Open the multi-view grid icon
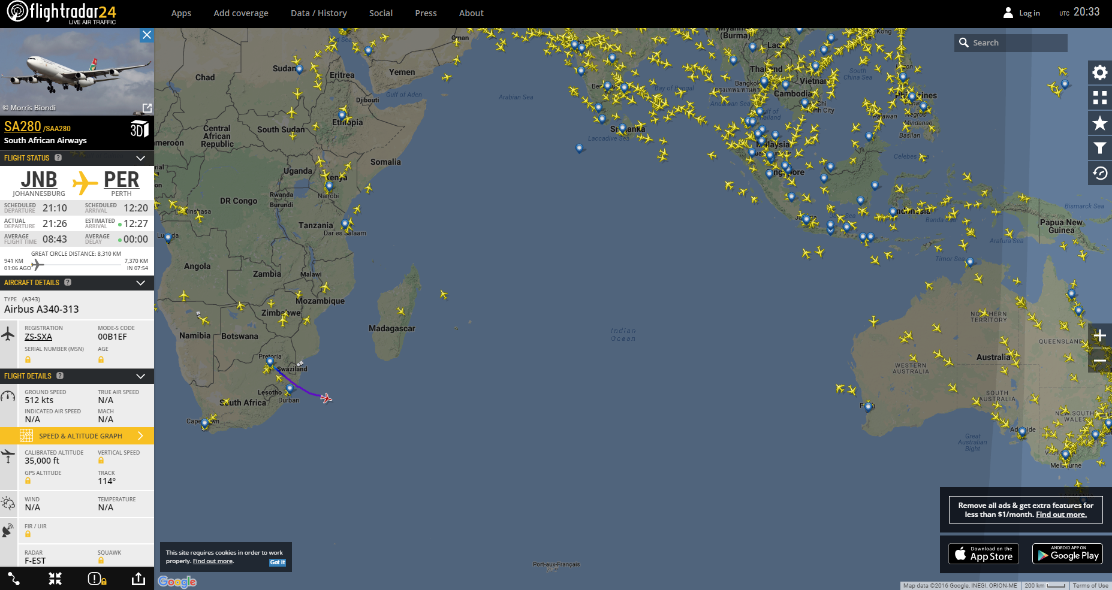This screenshot has width=1112, height=590. tap(1099, 98)
